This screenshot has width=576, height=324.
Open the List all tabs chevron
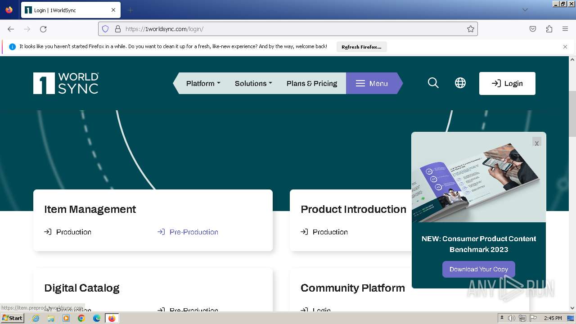pos(525,10)
